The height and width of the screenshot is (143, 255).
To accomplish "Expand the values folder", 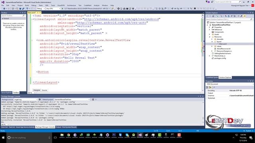I will point(212,46).
